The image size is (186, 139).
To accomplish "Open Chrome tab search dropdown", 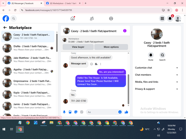I will (x=3, y=3).
